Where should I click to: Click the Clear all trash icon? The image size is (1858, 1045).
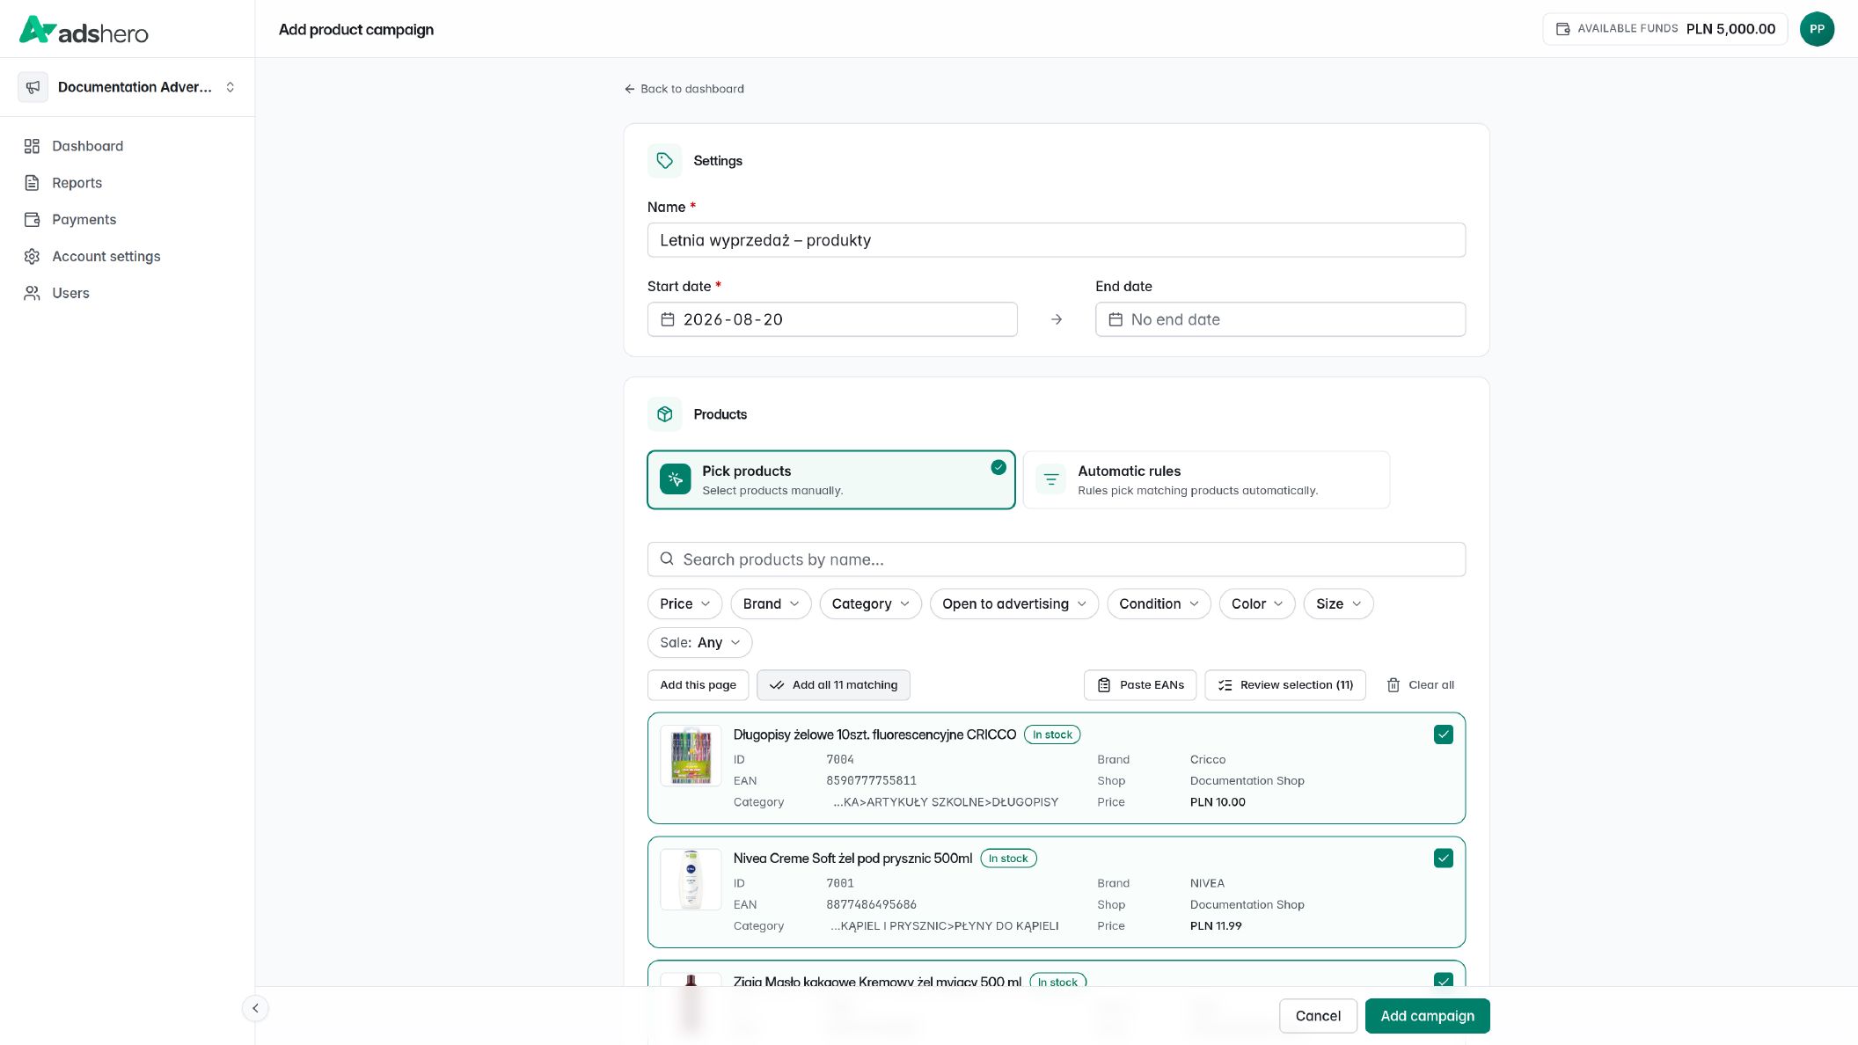1393,685
